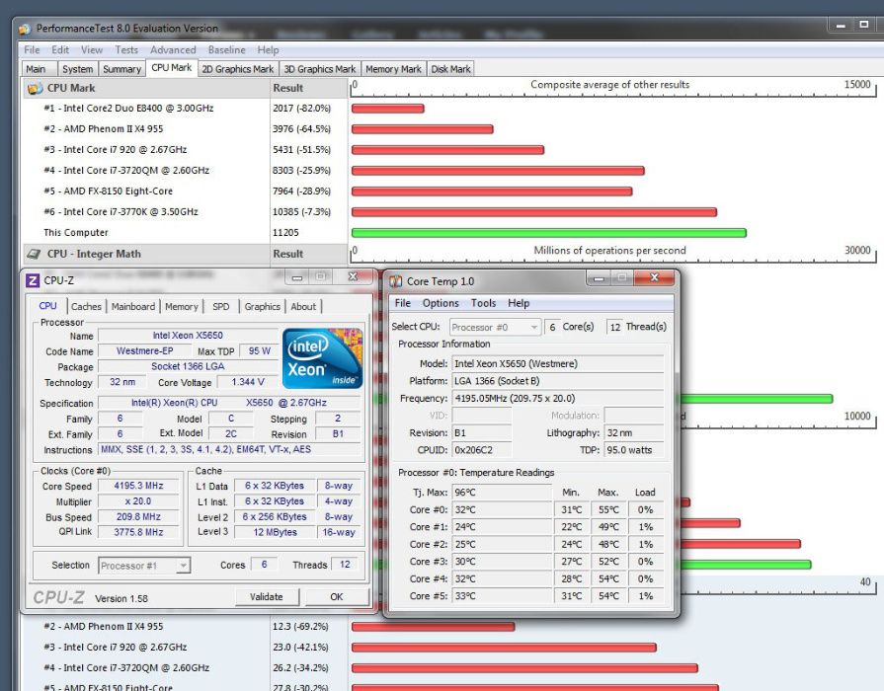Viewport: 884px width, 691px height.
Task: Open the Edit menu in PerformanceTest
Action: pos(60,49)
